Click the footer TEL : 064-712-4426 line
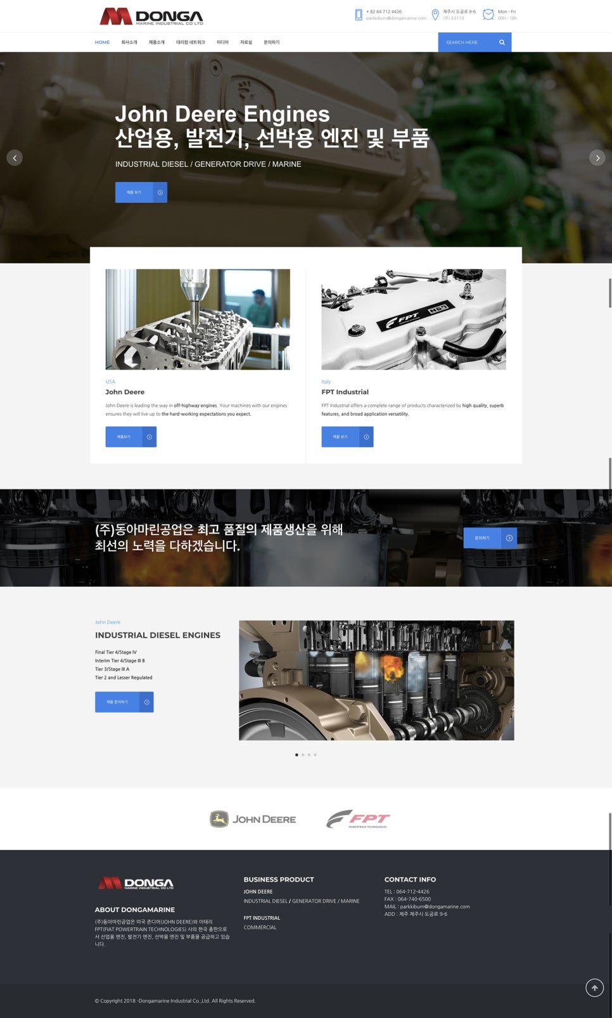612x1018 pixels. [407, 892]
